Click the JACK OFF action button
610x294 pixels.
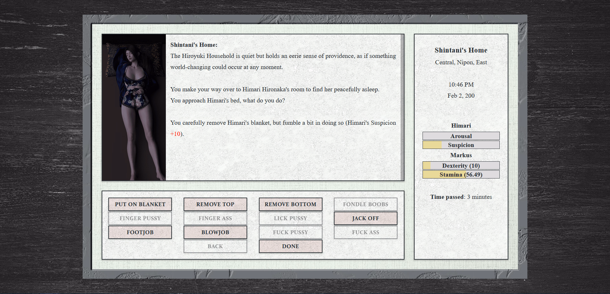365,218
